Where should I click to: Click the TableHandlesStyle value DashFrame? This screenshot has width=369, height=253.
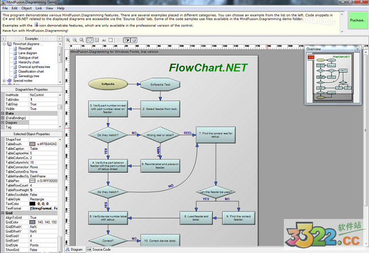pyautogui.click(x=43, y=176)
